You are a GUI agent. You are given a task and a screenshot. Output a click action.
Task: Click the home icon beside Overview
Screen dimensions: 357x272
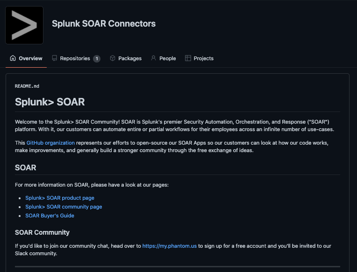pyautogui.click(x=13, y=58)
